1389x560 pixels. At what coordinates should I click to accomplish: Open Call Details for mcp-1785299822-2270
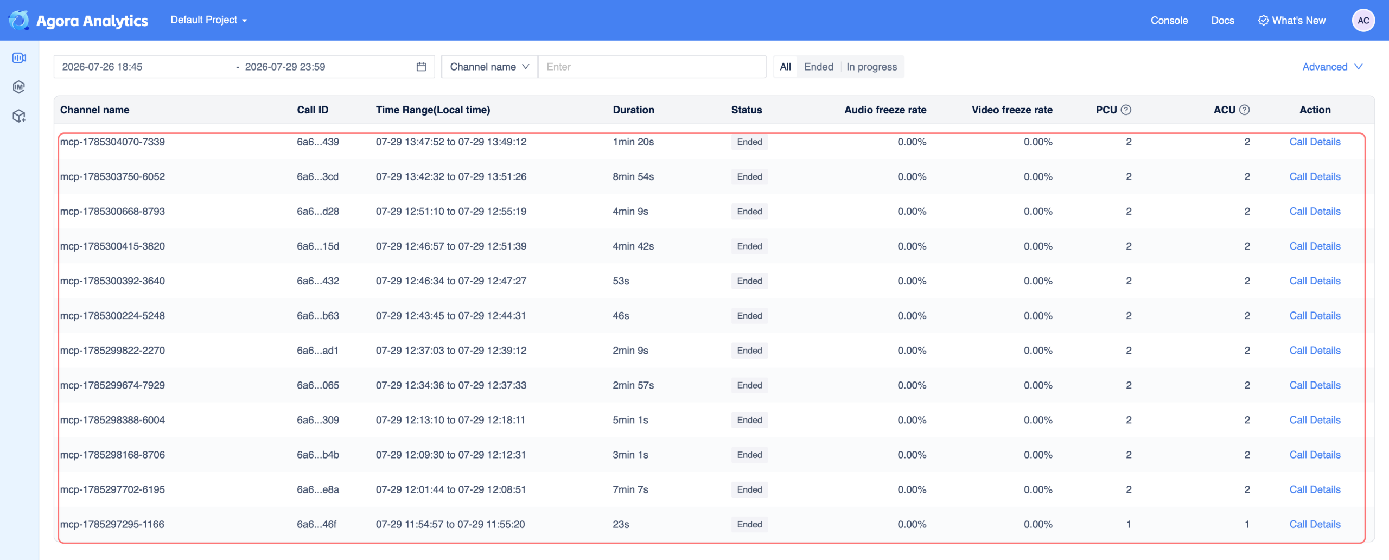click(x=1315, y=350)
